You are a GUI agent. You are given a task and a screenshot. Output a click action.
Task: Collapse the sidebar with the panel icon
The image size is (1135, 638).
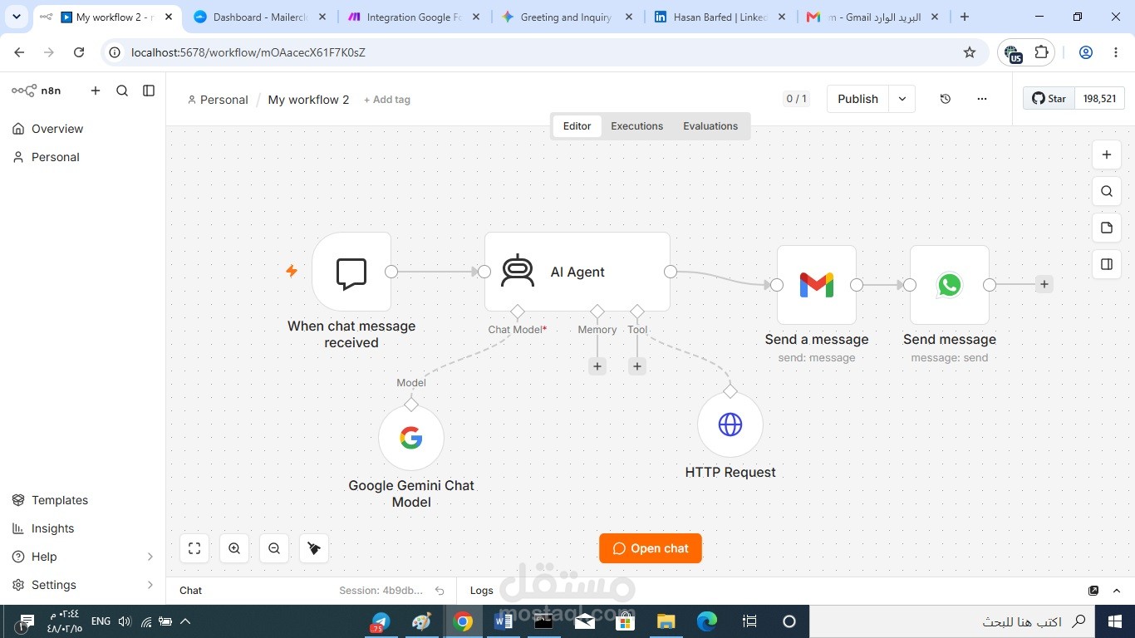point(149,91)
